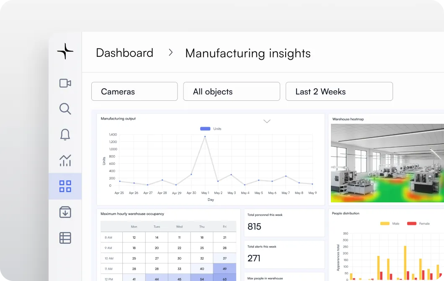Viewport: 444px width, 281px height.
Task: Open the data table icon at sidebar bottom
Action: click(65, 238)
